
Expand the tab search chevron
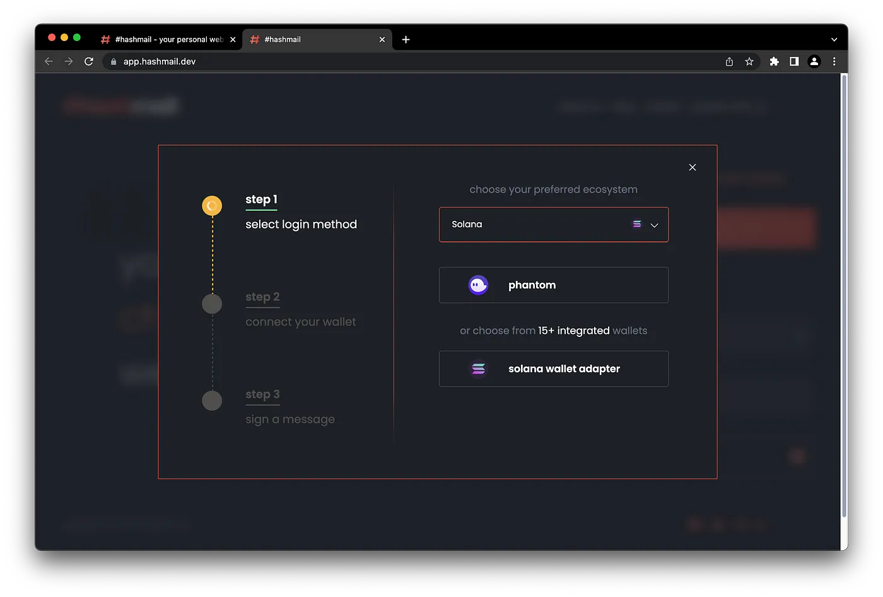(834, 39)
